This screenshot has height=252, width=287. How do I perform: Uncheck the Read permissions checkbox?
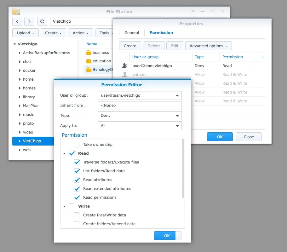click(77, 198)
